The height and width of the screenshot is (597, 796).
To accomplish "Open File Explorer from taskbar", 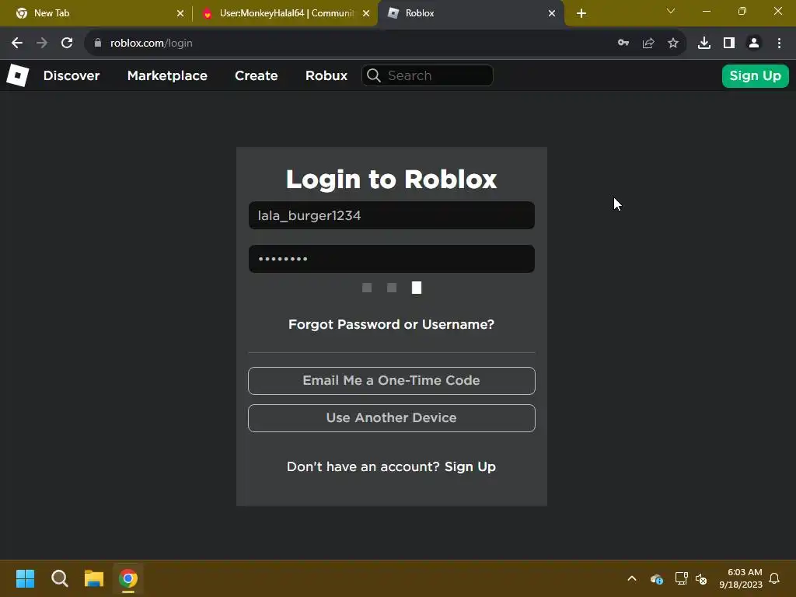I will coord(94,578).
